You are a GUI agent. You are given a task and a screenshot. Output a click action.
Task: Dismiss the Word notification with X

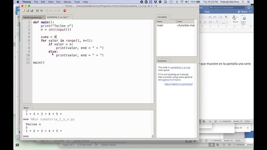click(x=248, y=128)
